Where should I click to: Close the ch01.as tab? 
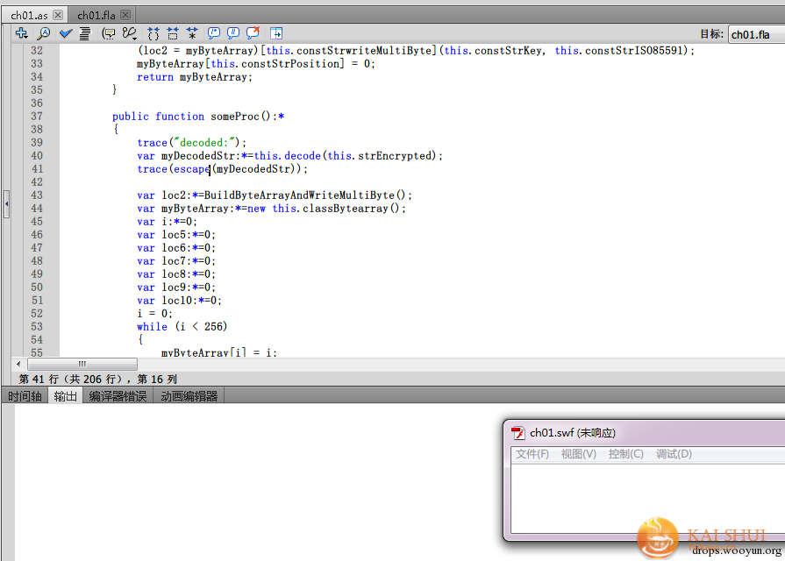pos(58,15)
